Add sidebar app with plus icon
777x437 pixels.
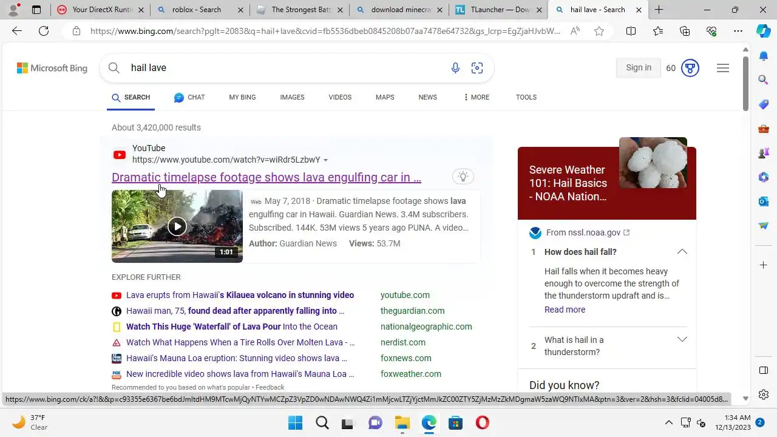(x=764, y=265)
